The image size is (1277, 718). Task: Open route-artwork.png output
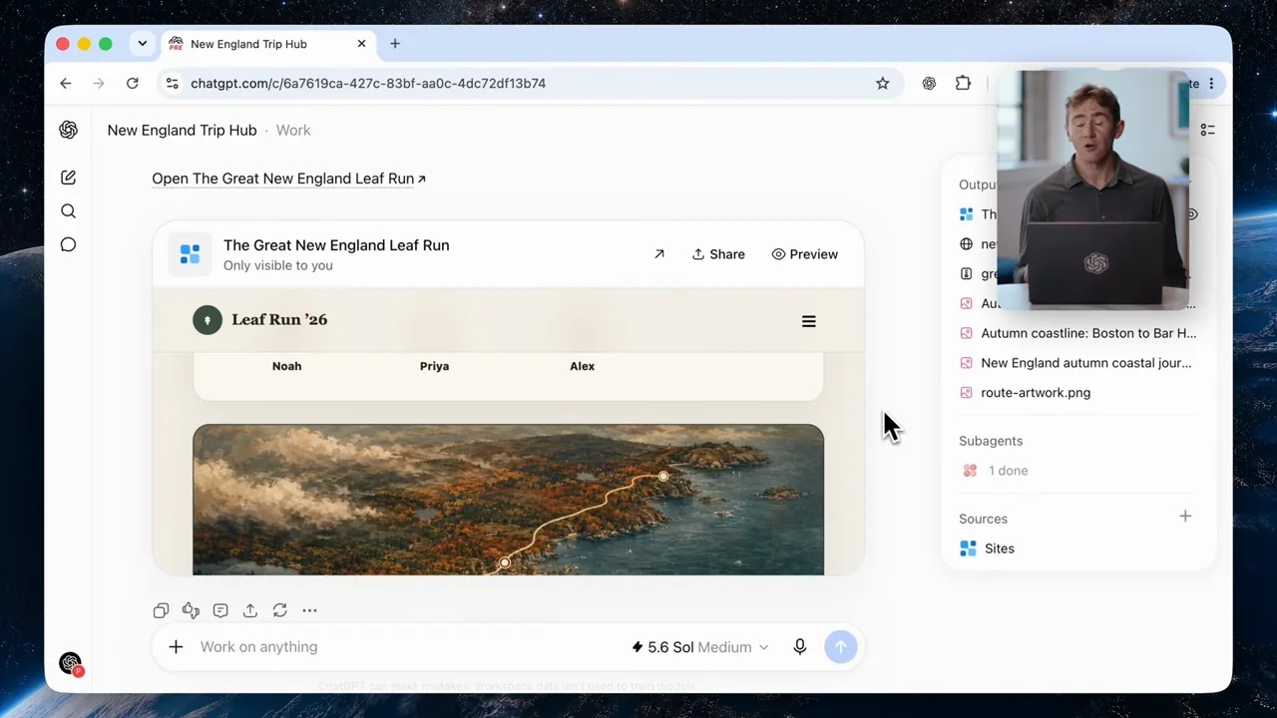pyautogui.click(x=1025, y=393)
